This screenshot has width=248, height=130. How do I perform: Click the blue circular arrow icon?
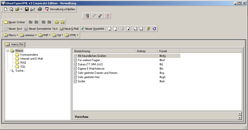[154, 29]
